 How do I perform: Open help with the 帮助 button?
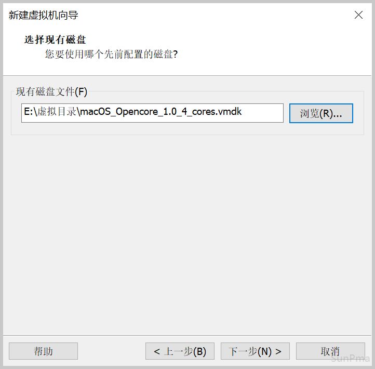tap(43, 351)
